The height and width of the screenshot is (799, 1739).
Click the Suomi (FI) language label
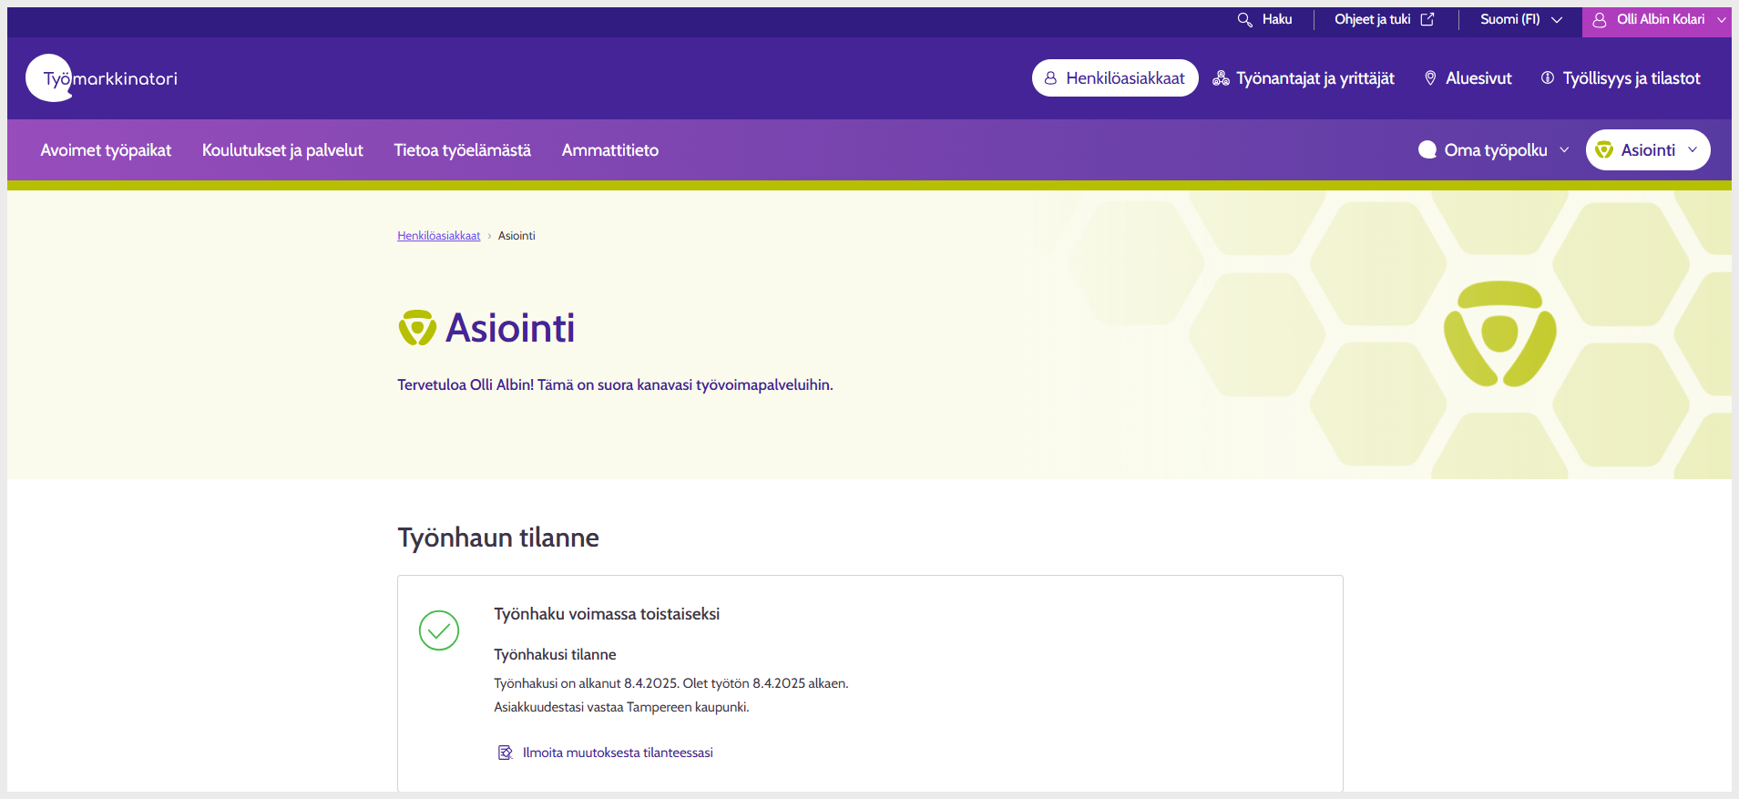[1509, 19]
